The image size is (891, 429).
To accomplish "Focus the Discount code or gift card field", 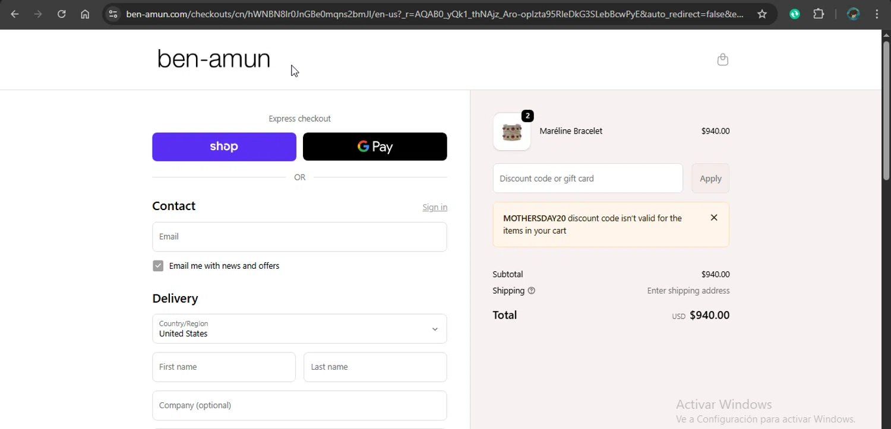I will (587, 178).
